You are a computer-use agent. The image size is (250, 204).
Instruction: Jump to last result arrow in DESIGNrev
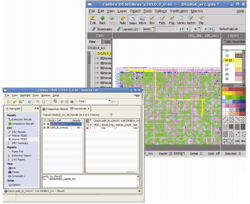click(x=211, y=29)
